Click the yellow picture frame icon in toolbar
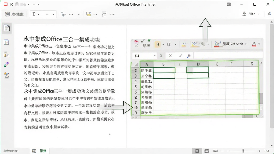274x154 pixels. coord(89,14)
